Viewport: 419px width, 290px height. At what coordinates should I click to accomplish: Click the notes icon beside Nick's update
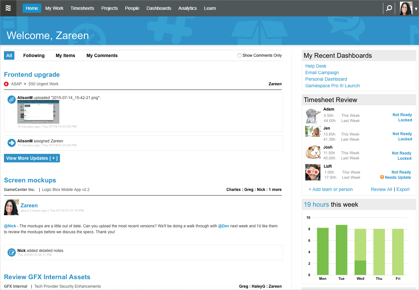[11, 252]
